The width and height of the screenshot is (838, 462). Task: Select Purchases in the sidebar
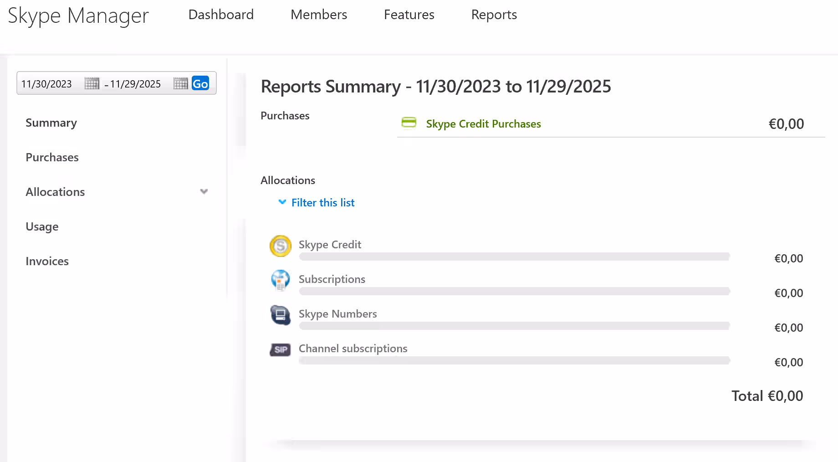pyautogui.click(x=52, y=157)
